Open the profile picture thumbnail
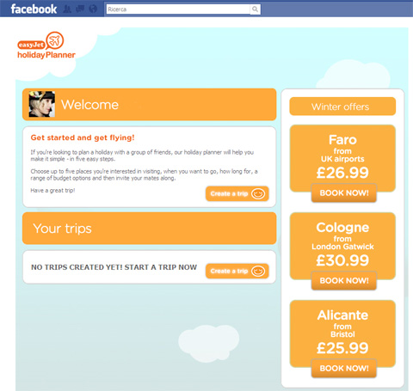This screenshot has width=413, height=391. coord(42,104)
